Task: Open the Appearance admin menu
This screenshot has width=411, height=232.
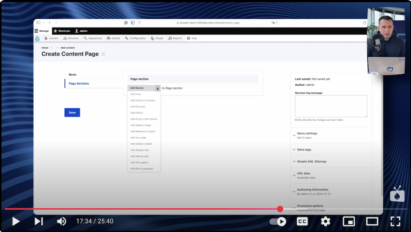Action: [93, 38]
